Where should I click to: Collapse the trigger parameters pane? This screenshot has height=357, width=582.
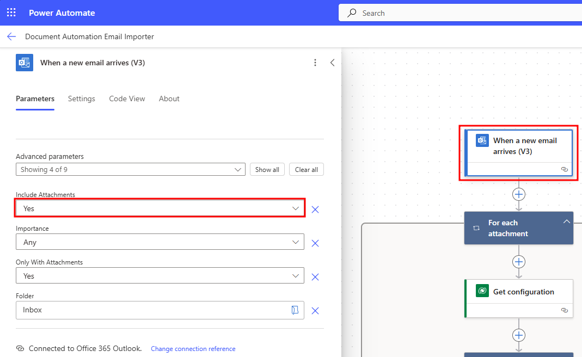click(332, 63)
